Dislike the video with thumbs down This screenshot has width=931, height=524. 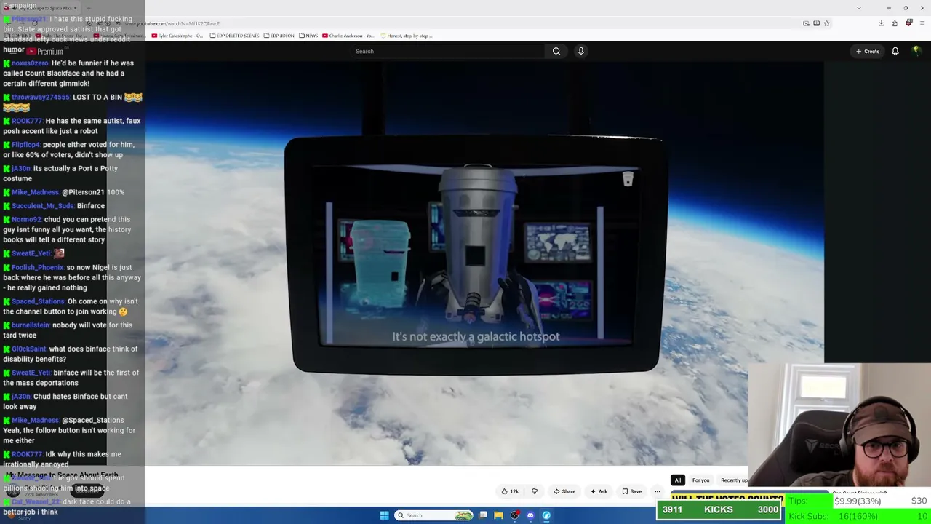pyautogui.click(x=535, y=491)
